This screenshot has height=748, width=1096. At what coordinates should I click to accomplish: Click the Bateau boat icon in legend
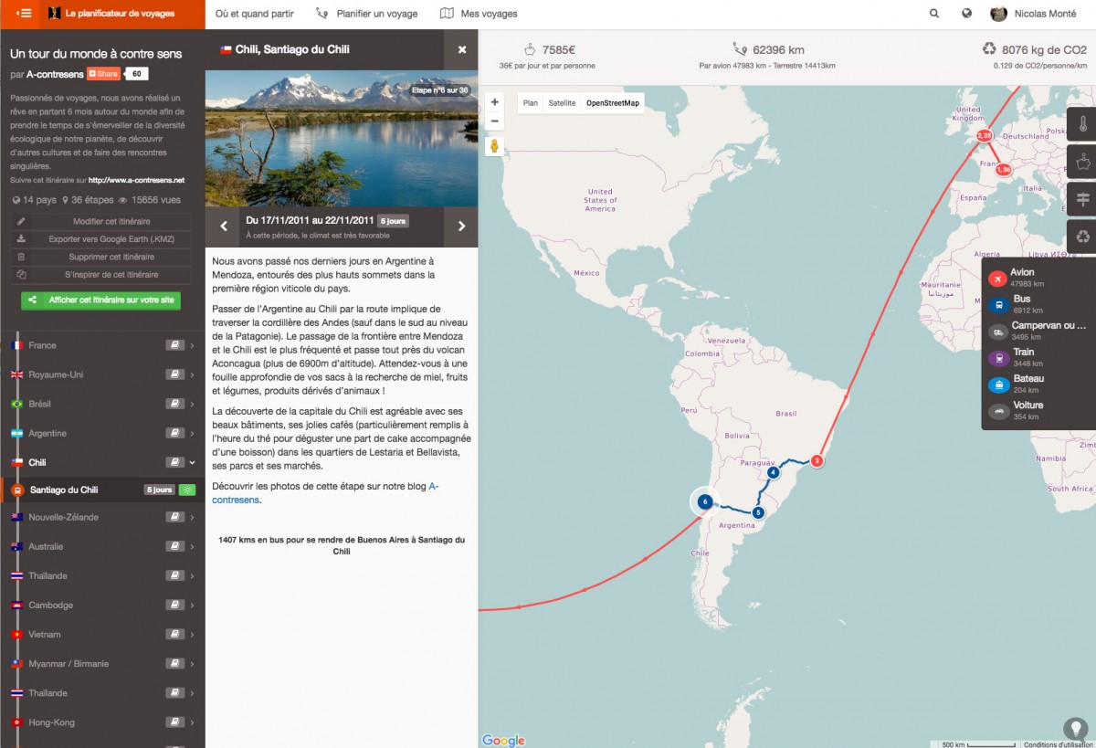(x=997, y=384)
